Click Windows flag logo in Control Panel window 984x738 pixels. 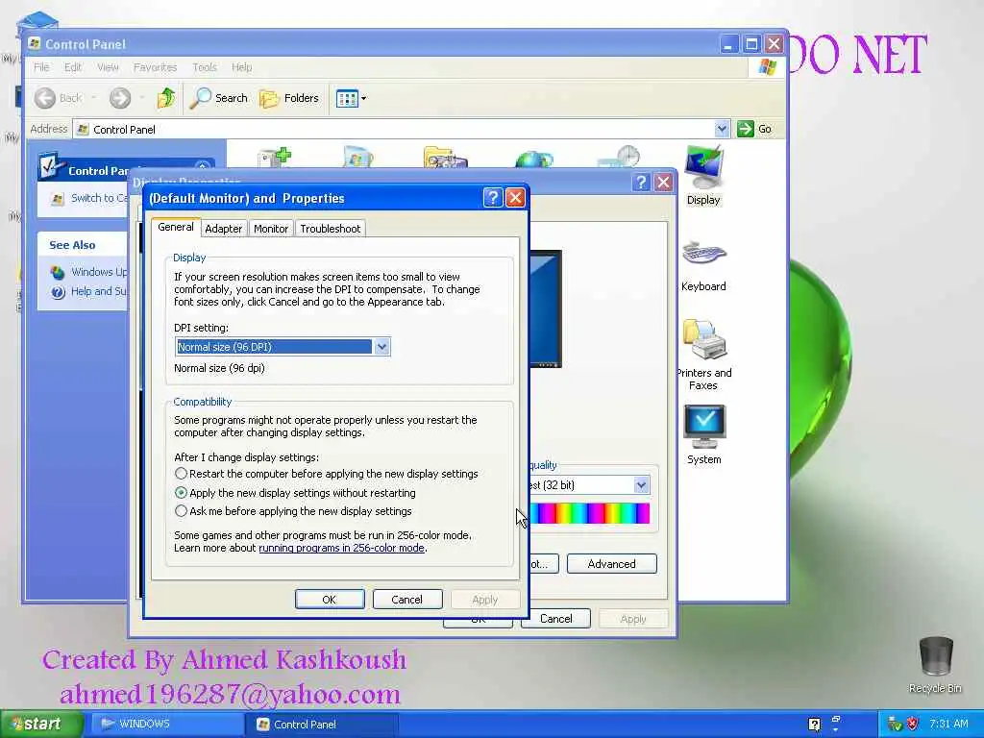[767, 67]
